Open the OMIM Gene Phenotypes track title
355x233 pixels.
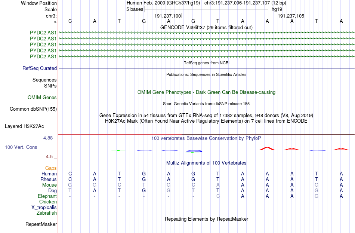click(206, 92)
